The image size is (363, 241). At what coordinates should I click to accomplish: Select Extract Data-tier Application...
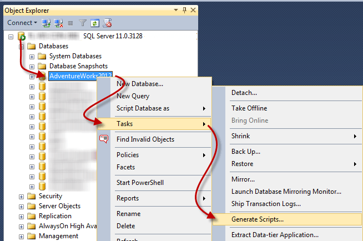click(287, 235)
